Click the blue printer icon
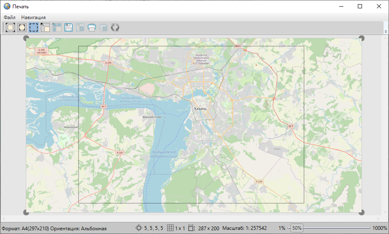The height and width of the screenshot is (234, 389). click(92, 28)
